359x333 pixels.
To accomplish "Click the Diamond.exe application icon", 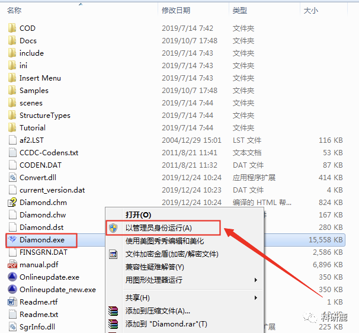I will (x=12, y=240).
